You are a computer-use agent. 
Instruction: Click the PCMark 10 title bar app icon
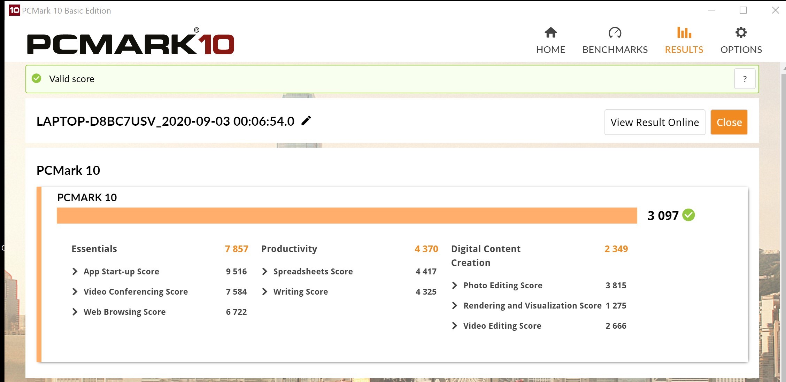click(14, 10)
